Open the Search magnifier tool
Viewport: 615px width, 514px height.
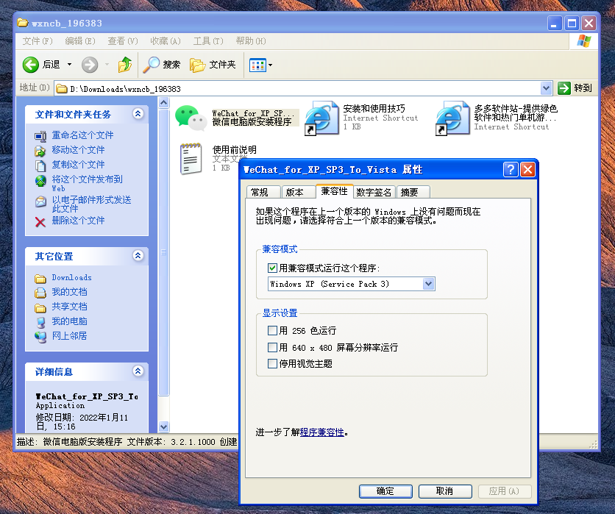pyautogui.click(x=151, y=65)
